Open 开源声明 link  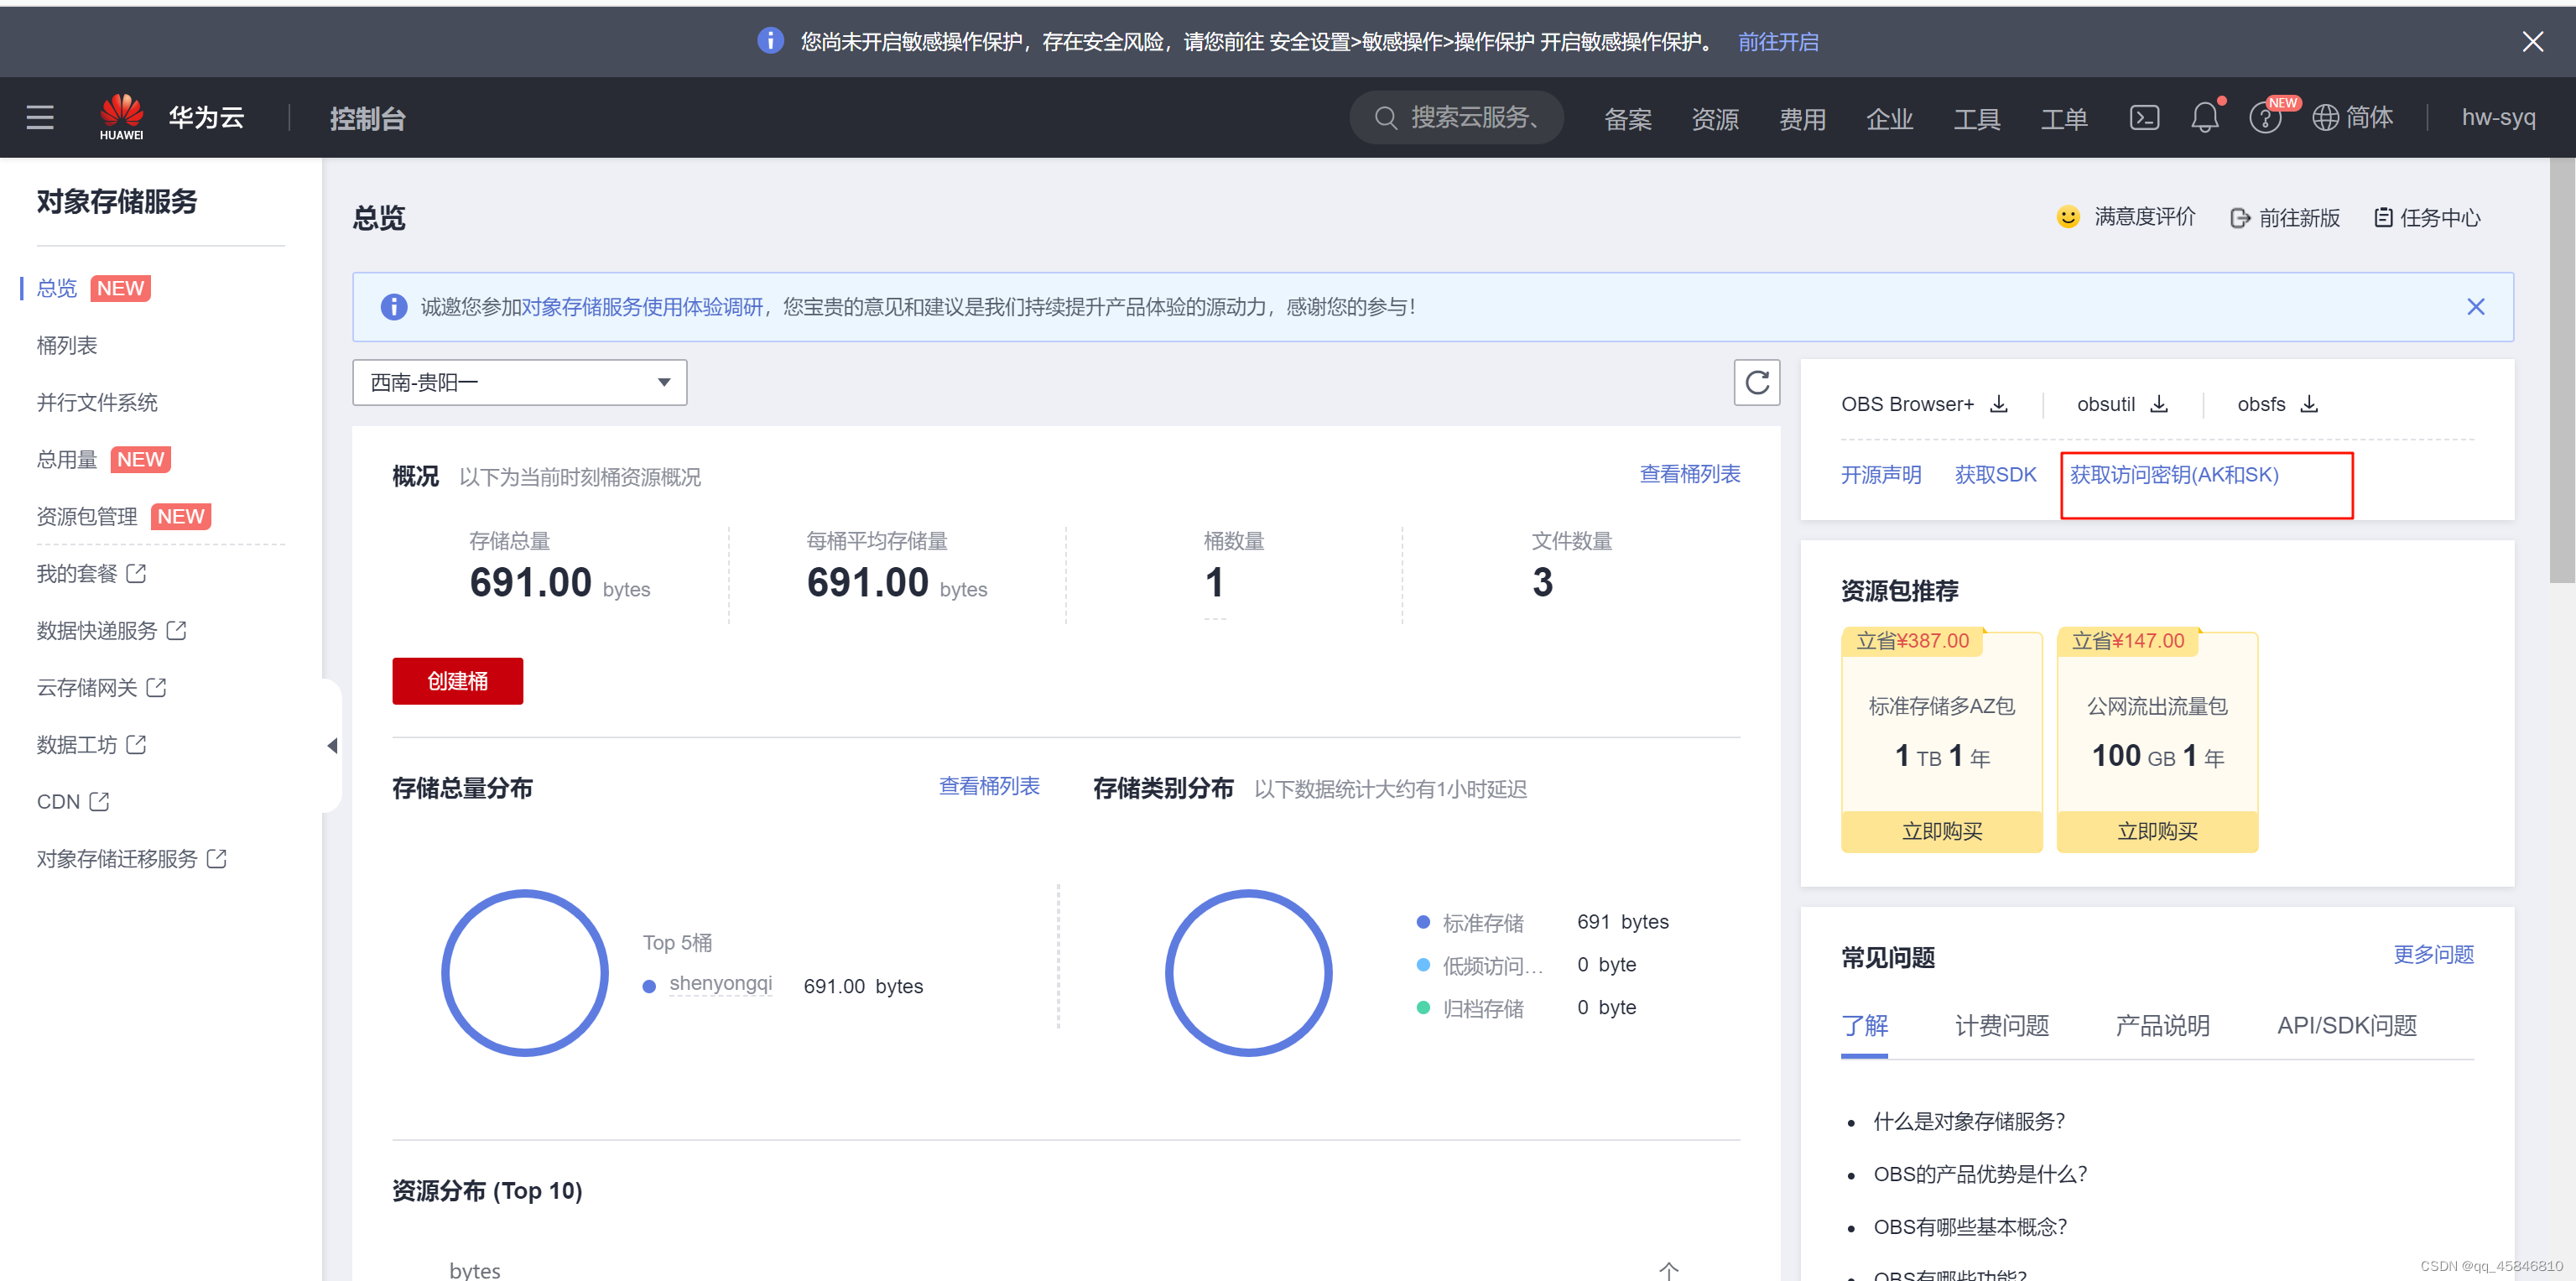[1880, 475]
